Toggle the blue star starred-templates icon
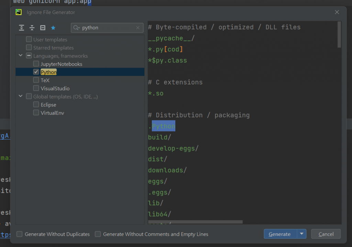The width and height of the screenshot is (352, 247). coord(53,28)
